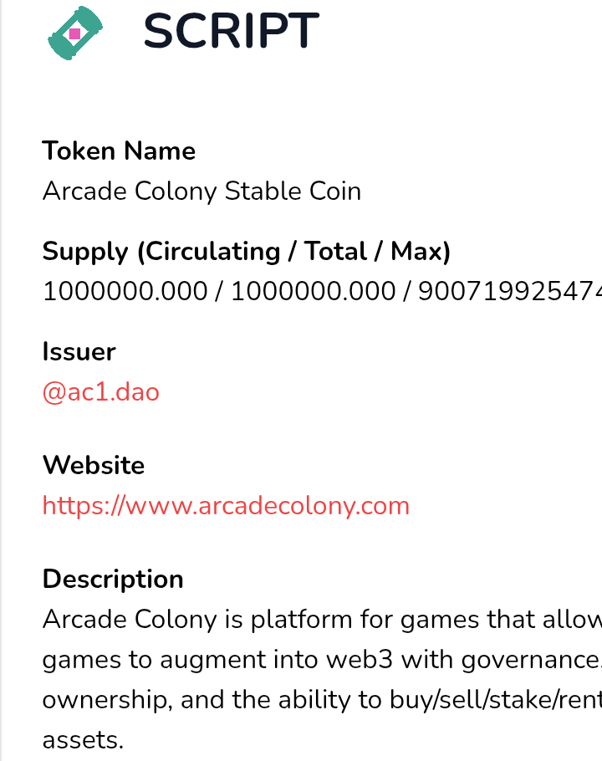The image size is (602, 761).
Task: Click the Arcade Colony Stable Coin name text
Action: tap(202, 191)
